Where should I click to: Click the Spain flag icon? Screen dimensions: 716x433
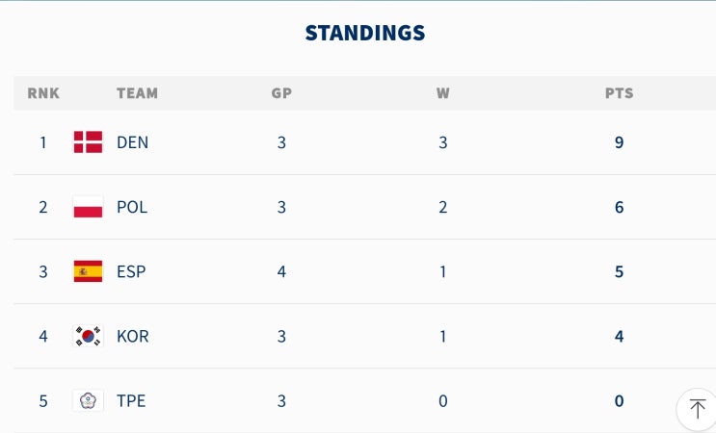88,271
